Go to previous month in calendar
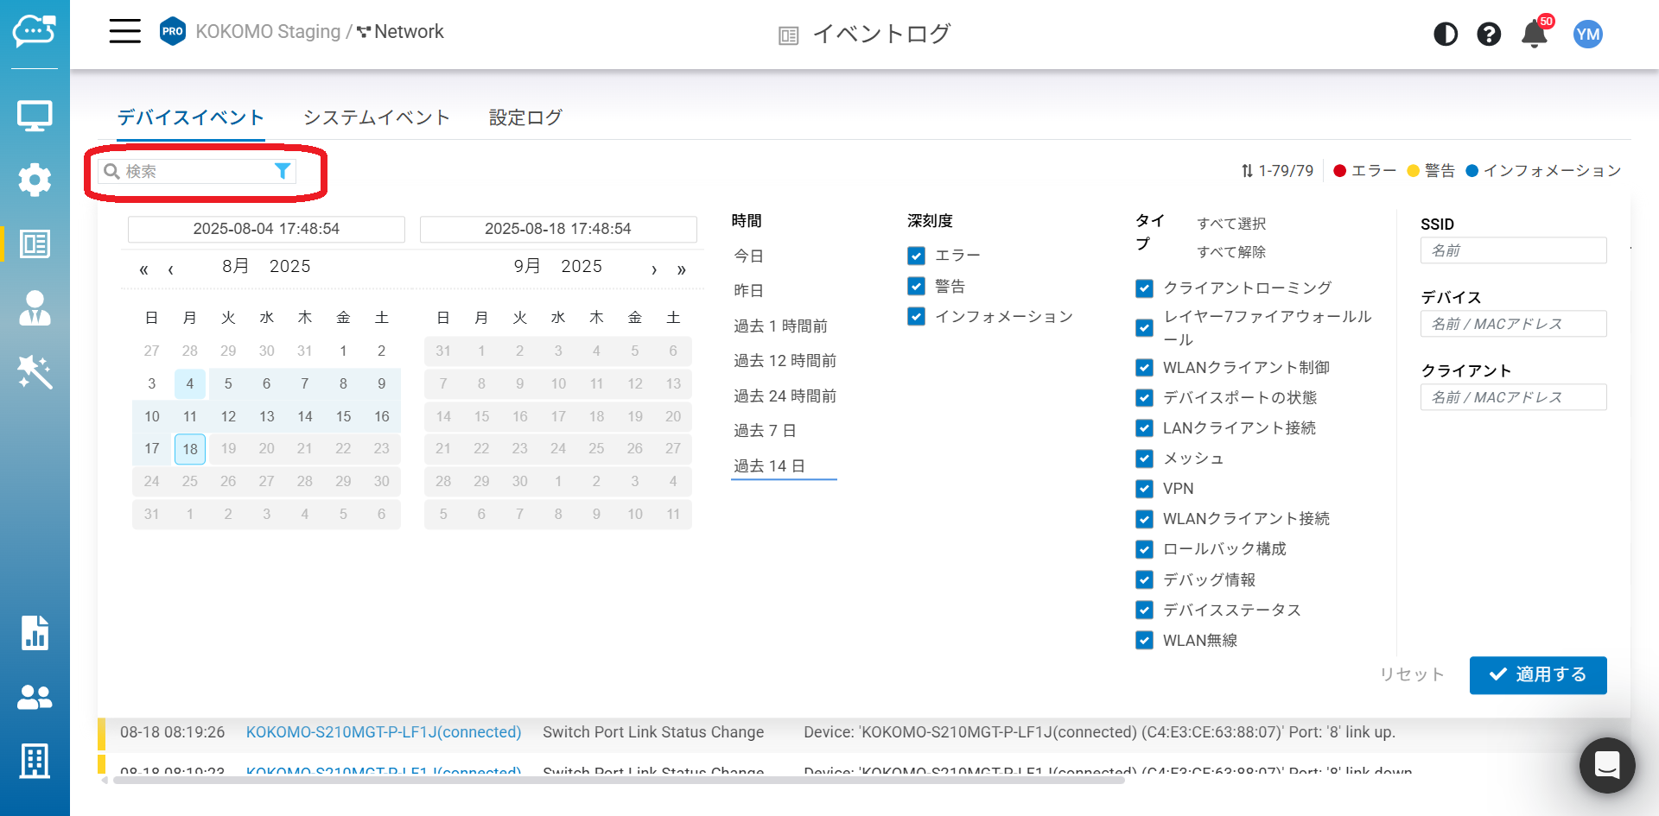This screenshot has width=1659, height=816. (171, 269)
